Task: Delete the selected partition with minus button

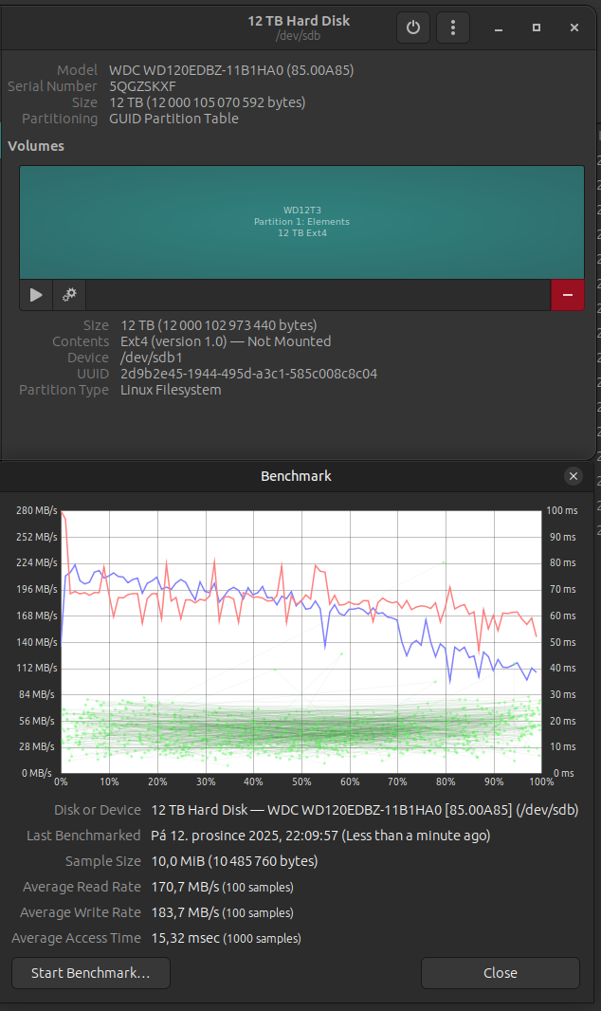Action: tap(567, 295)
